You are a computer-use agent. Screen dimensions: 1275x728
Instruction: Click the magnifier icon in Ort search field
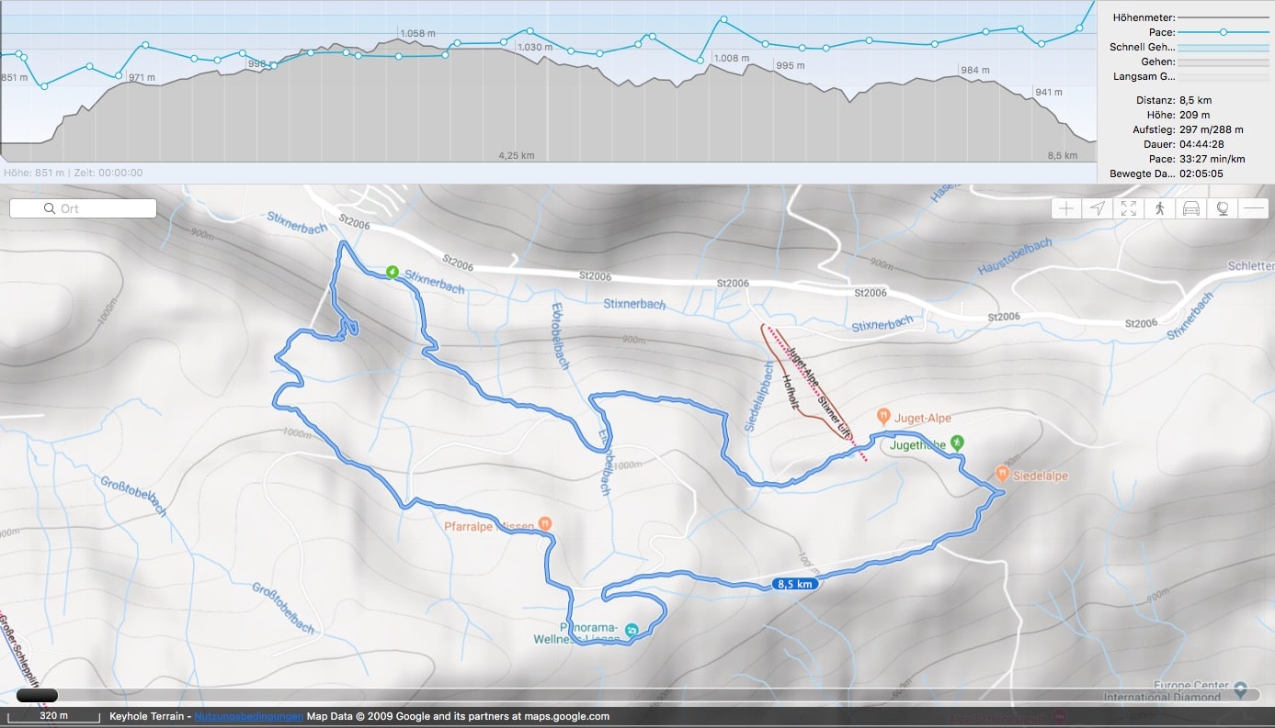50,208
